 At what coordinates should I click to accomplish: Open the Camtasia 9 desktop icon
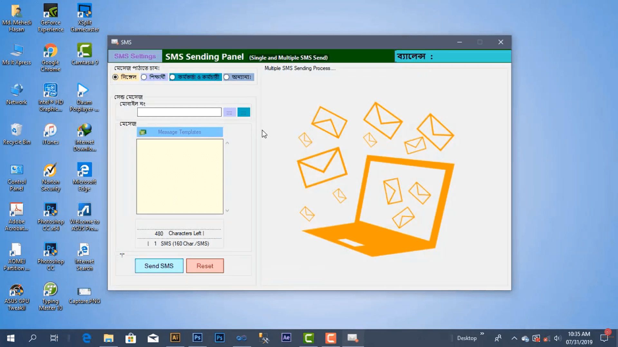pos(85,54)
